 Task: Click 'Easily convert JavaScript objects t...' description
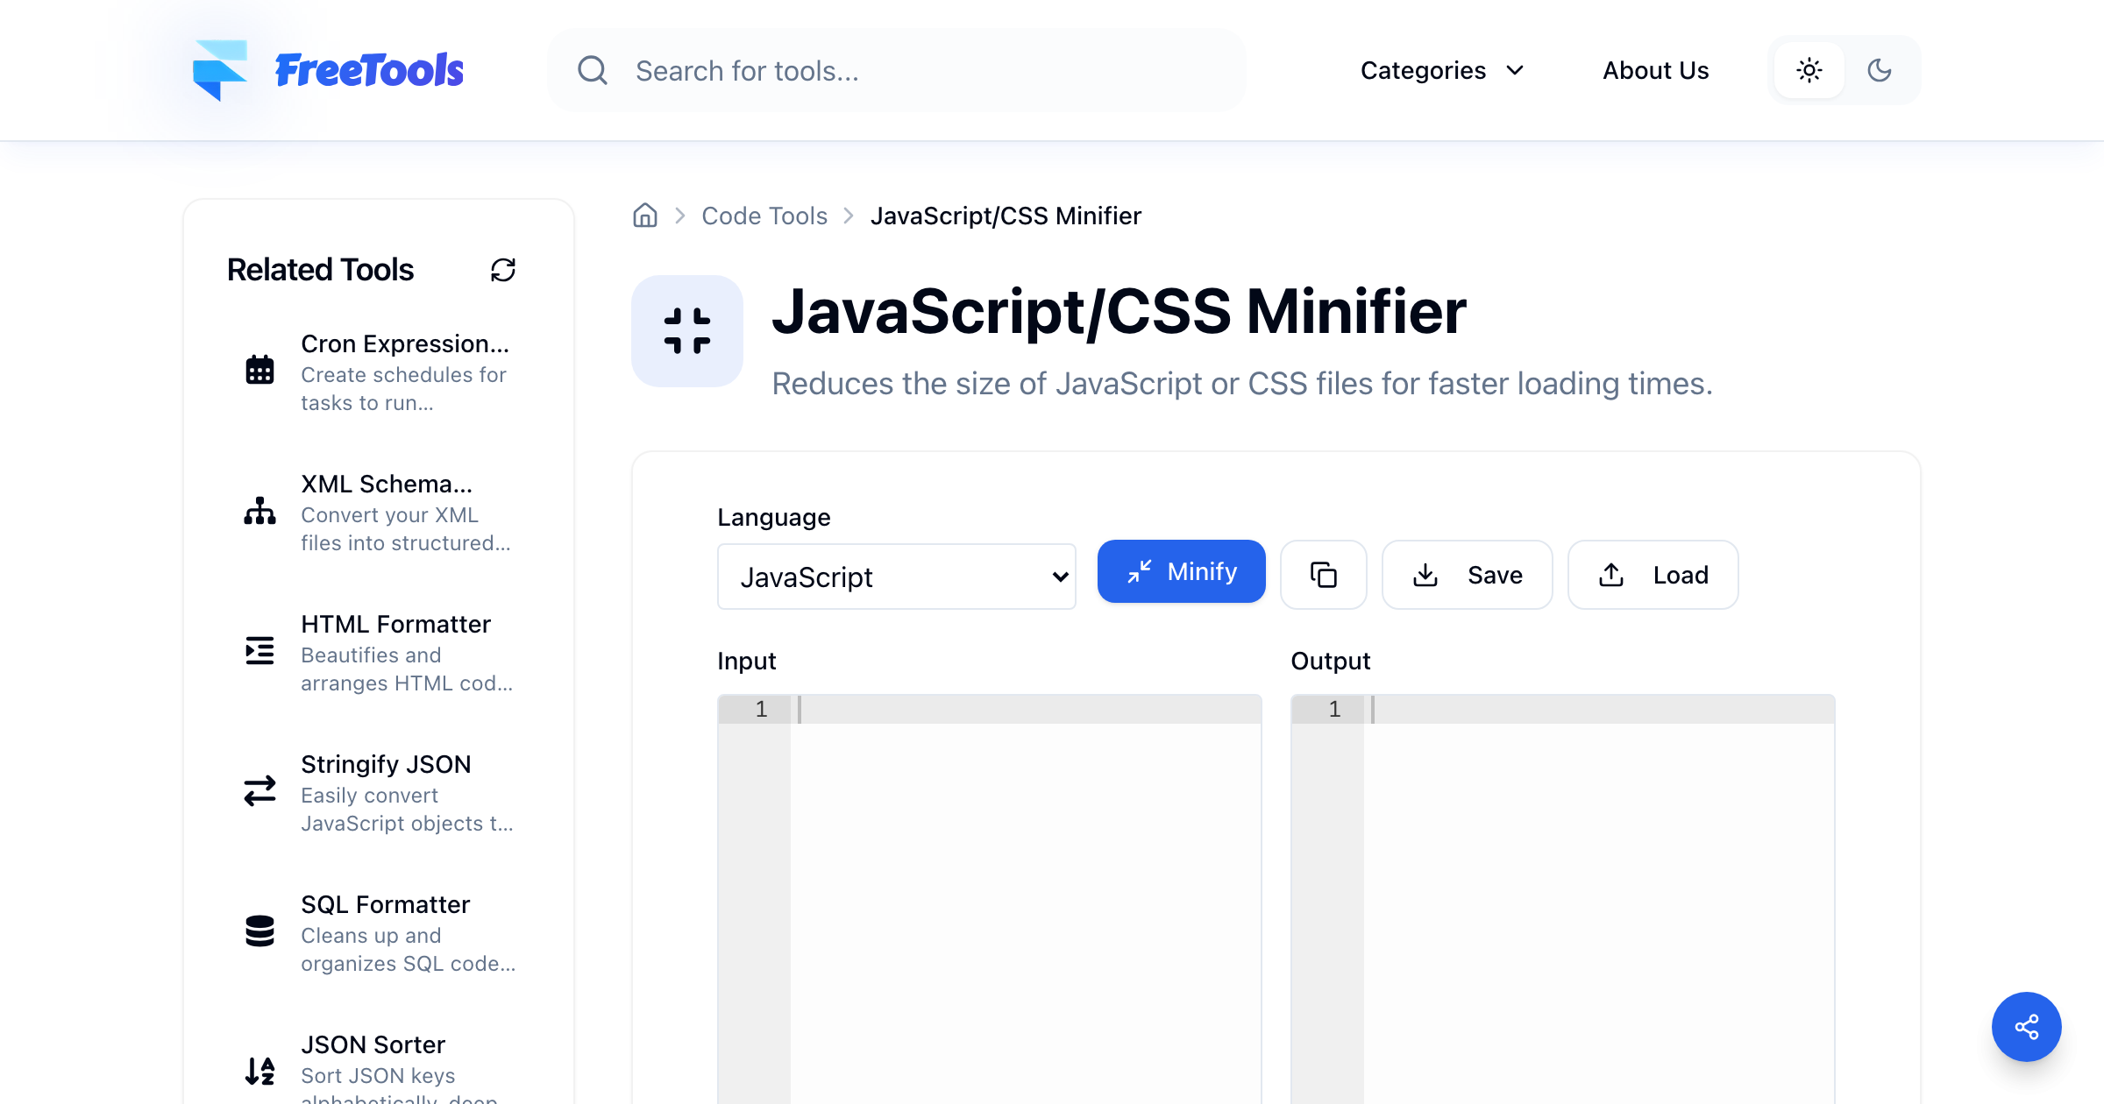(x=407, y=810)
